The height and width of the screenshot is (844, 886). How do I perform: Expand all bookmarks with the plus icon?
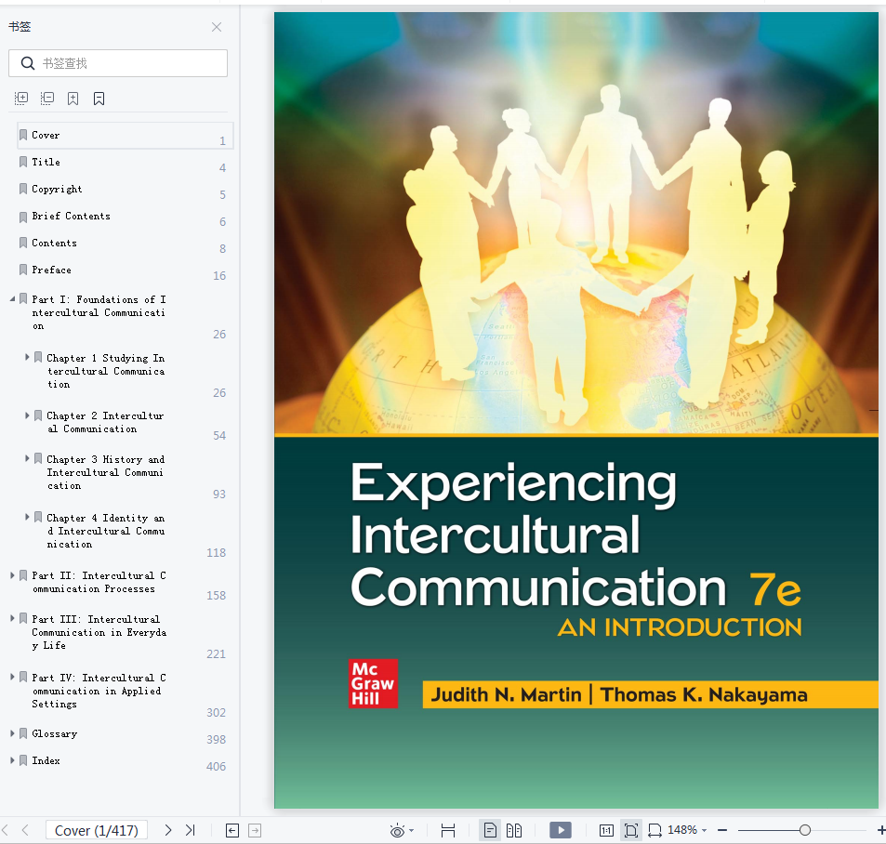coord(21,99)
